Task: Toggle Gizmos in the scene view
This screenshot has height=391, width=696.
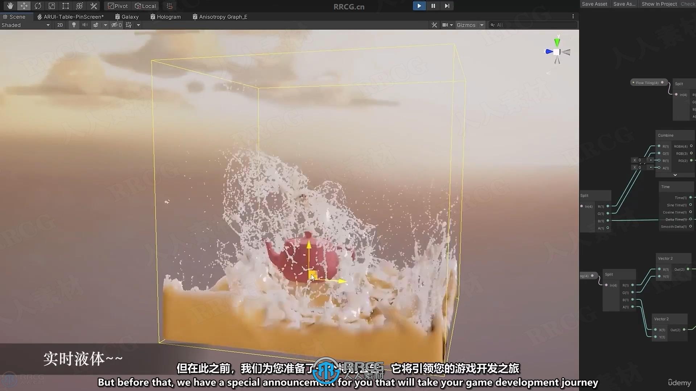Action: point(466,25)
